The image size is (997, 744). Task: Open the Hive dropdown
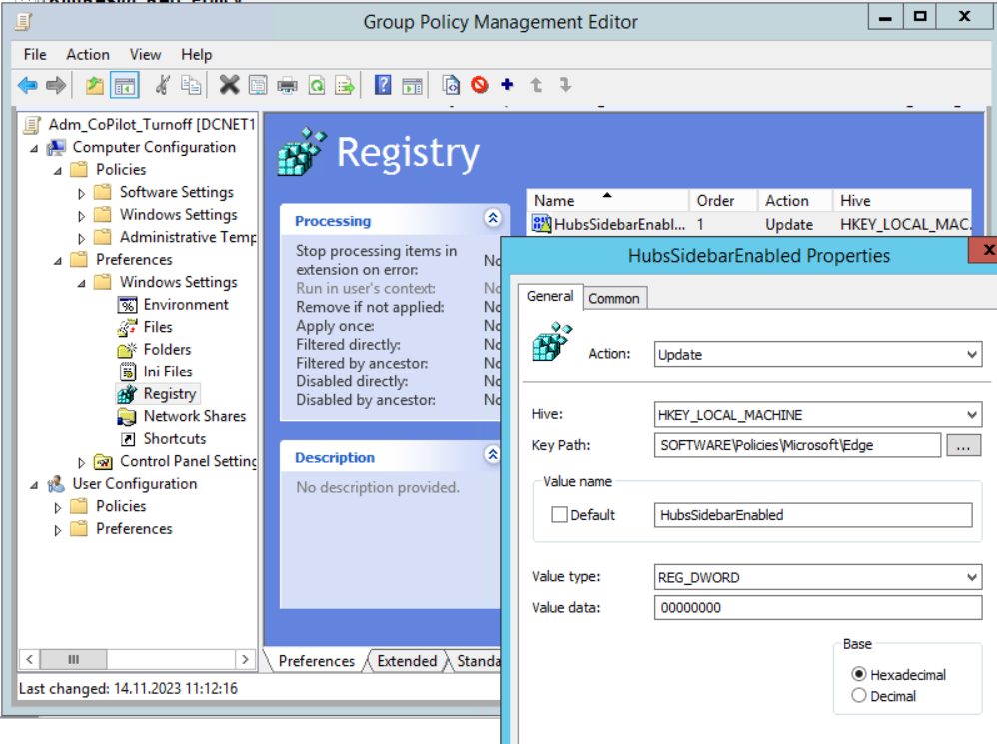(x=818, y=415)
